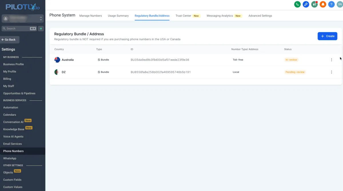This screenshot has width=343, height=191.
Task: Click the question mark help icon
Action: point(331,4)
